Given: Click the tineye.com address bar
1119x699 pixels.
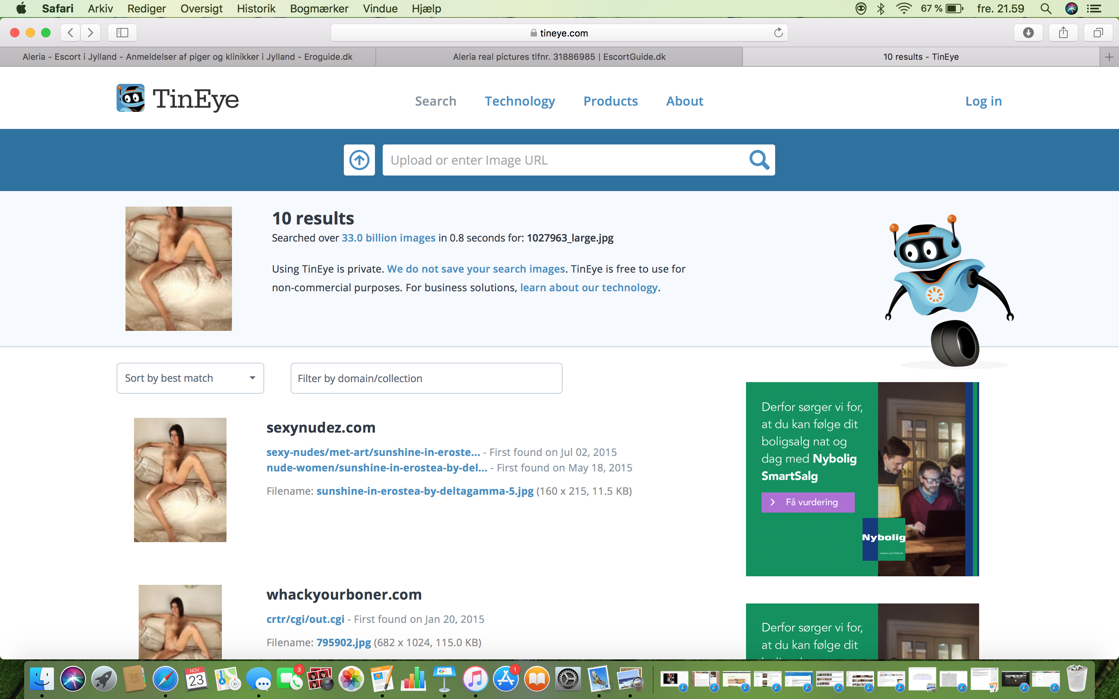Looking at the screenshot, I should (559, 32).
